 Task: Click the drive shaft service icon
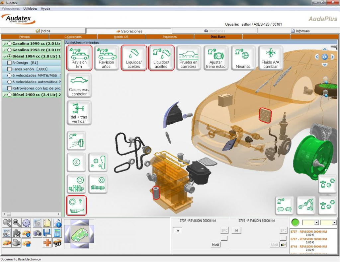pyautogui.click(x=284, y=205)
